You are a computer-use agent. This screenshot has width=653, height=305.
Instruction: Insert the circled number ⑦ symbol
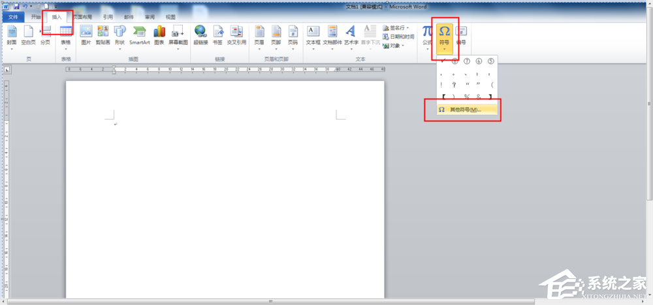point(466,61)
